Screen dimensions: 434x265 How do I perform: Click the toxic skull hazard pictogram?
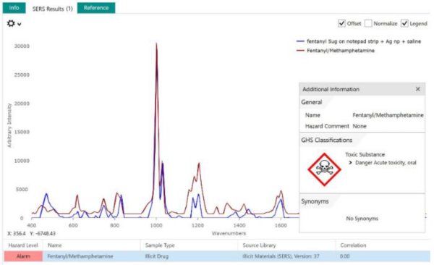tap(324, 169)
